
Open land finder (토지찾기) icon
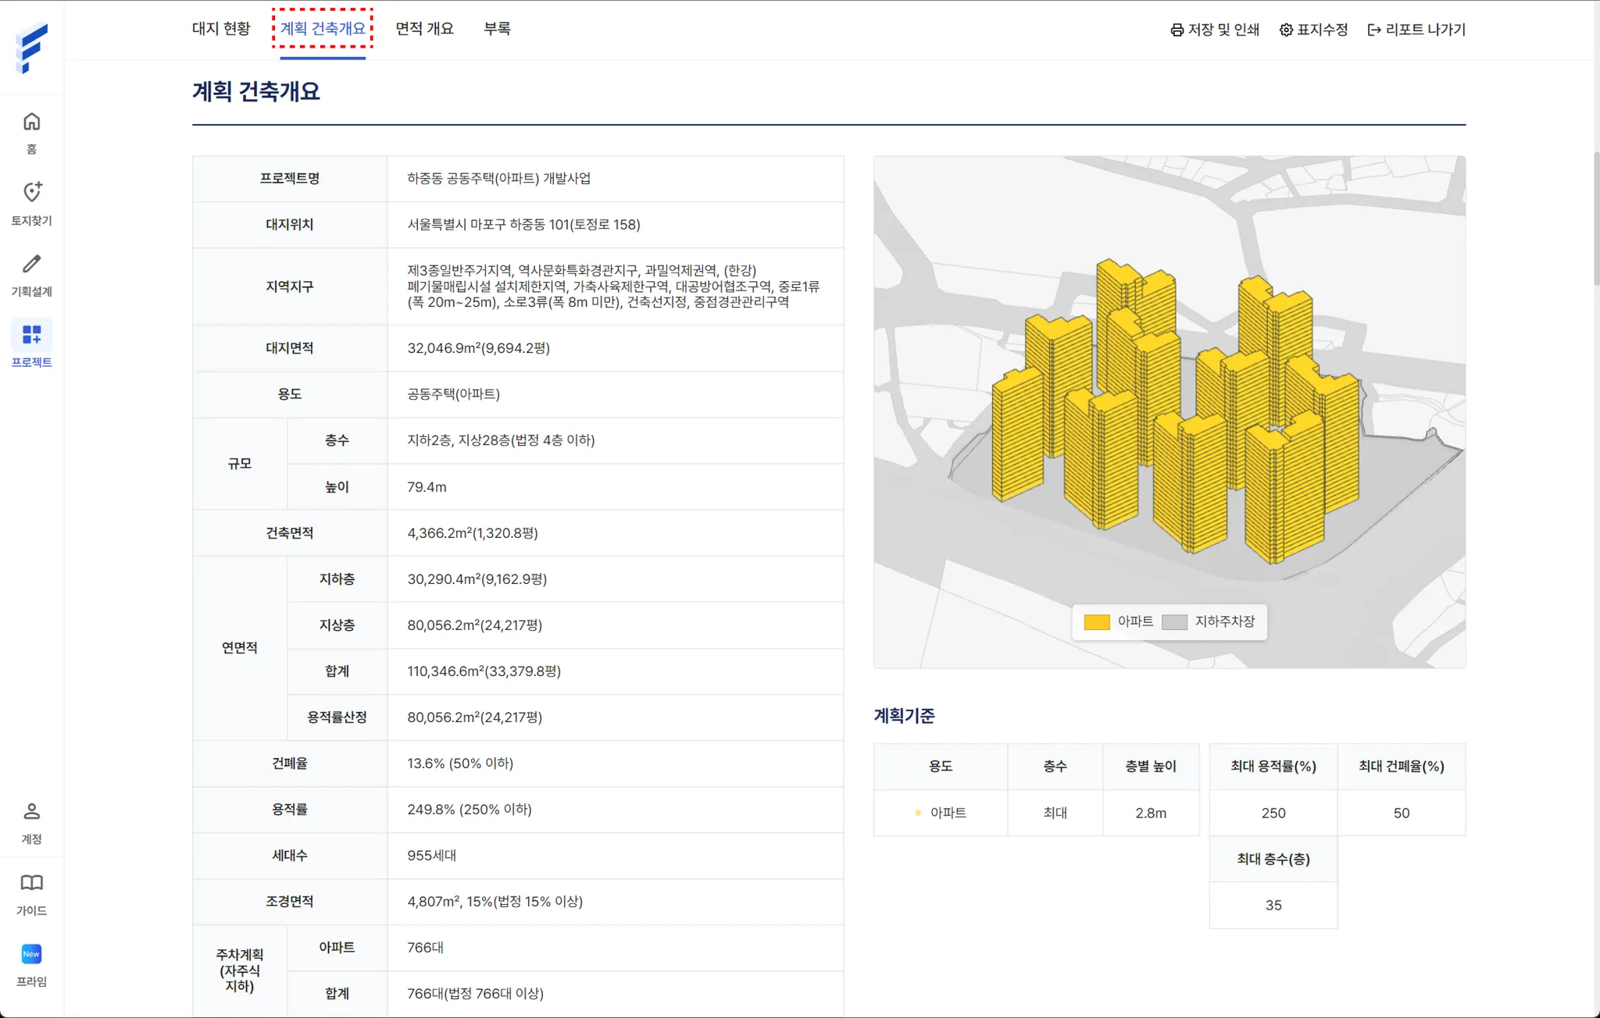[x=31, y=192]
